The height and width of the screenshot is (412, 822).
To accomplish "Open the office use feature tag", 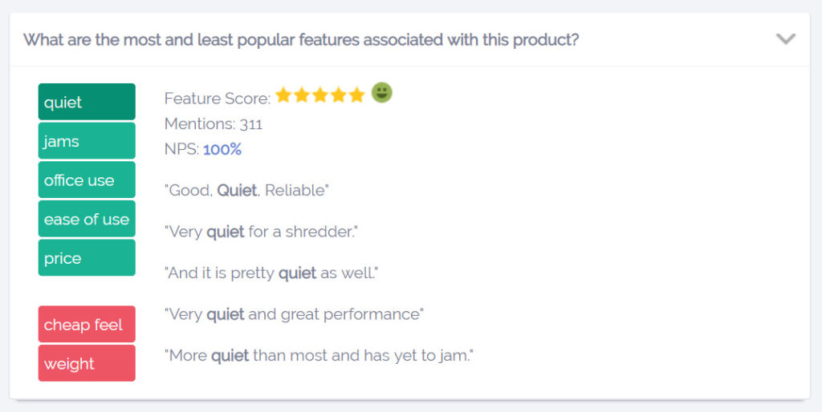I will click(87, 180).
